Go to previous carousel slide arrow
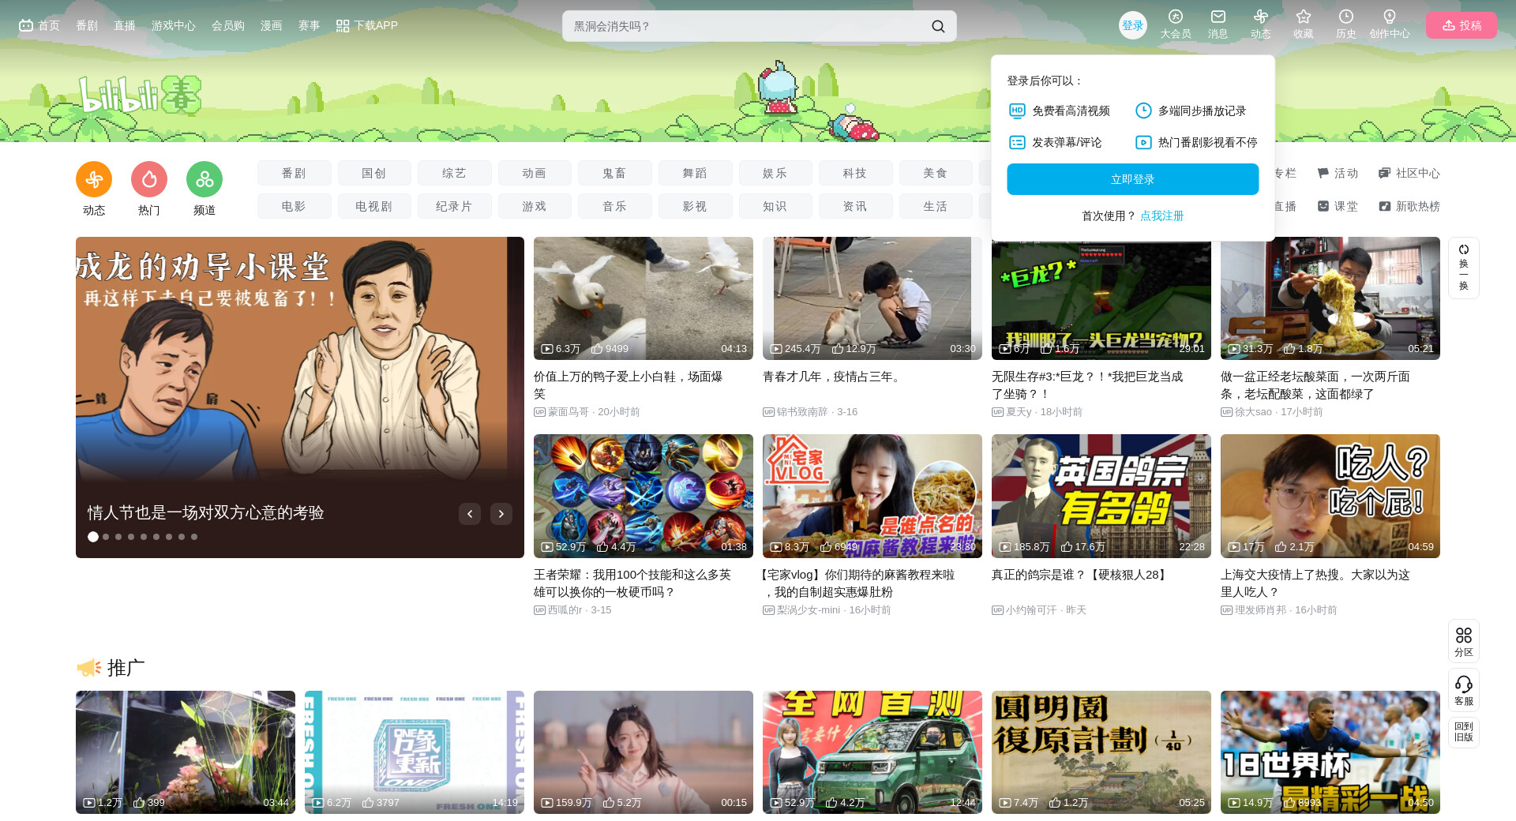1516x821 pixels. (x=470, y=514)
